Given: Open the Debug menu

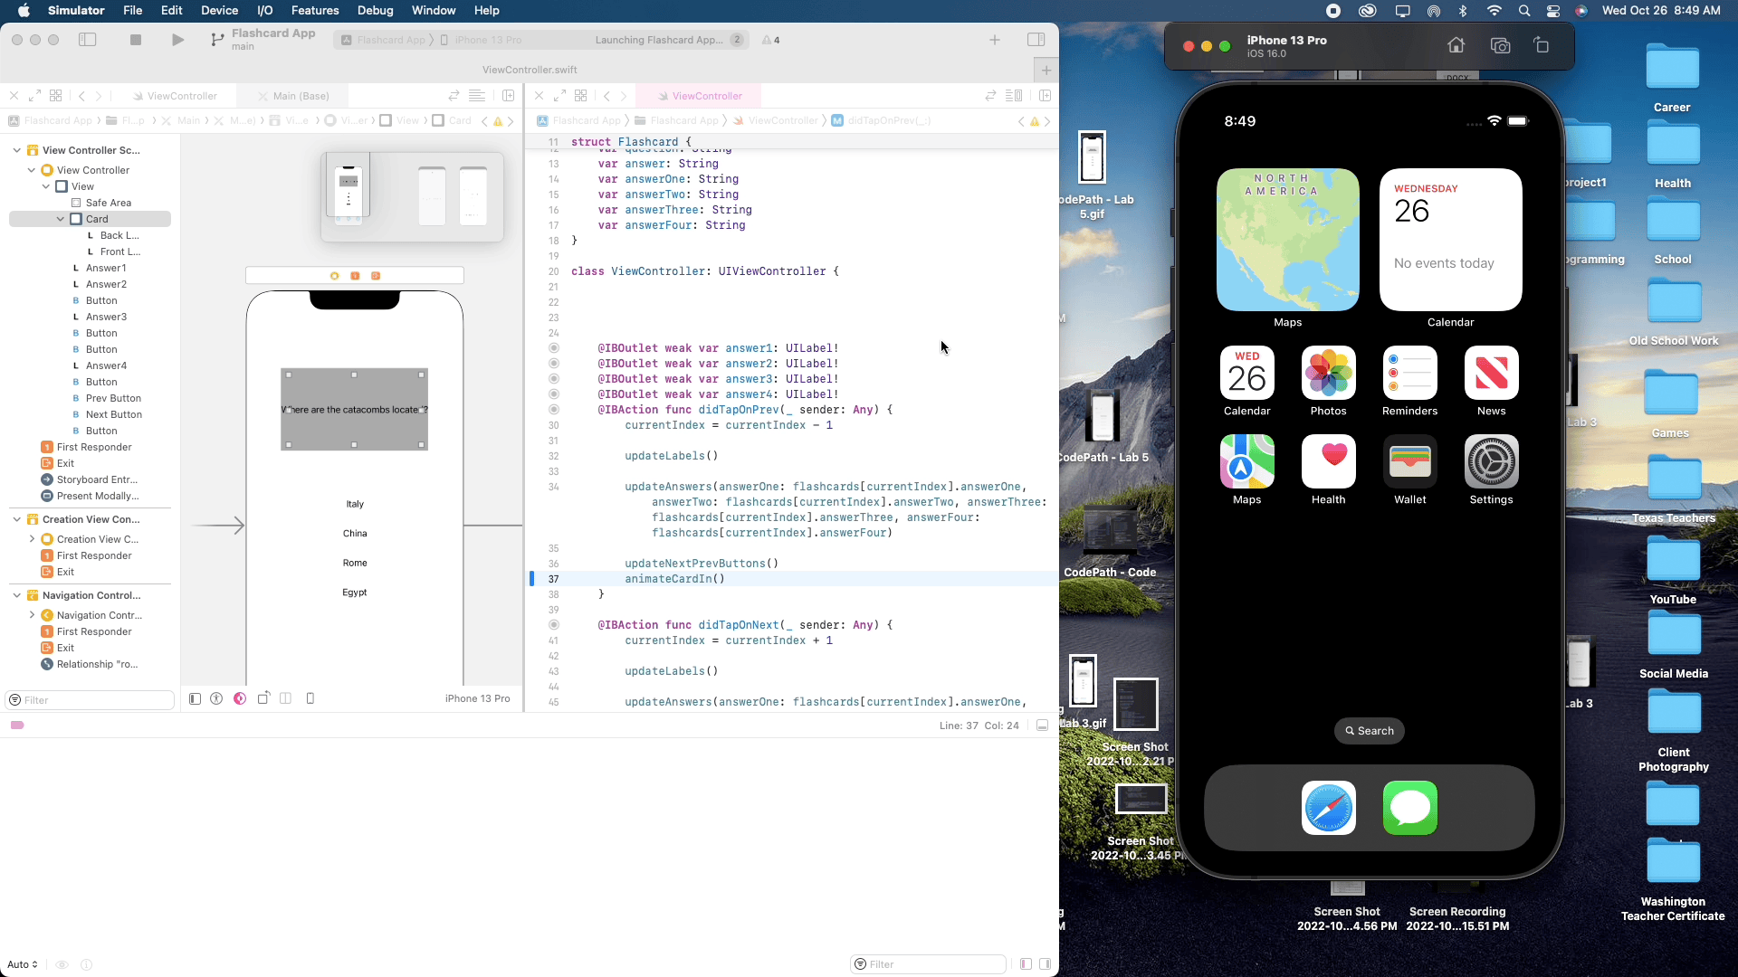Looking at the screenshot, I should 375,10.
